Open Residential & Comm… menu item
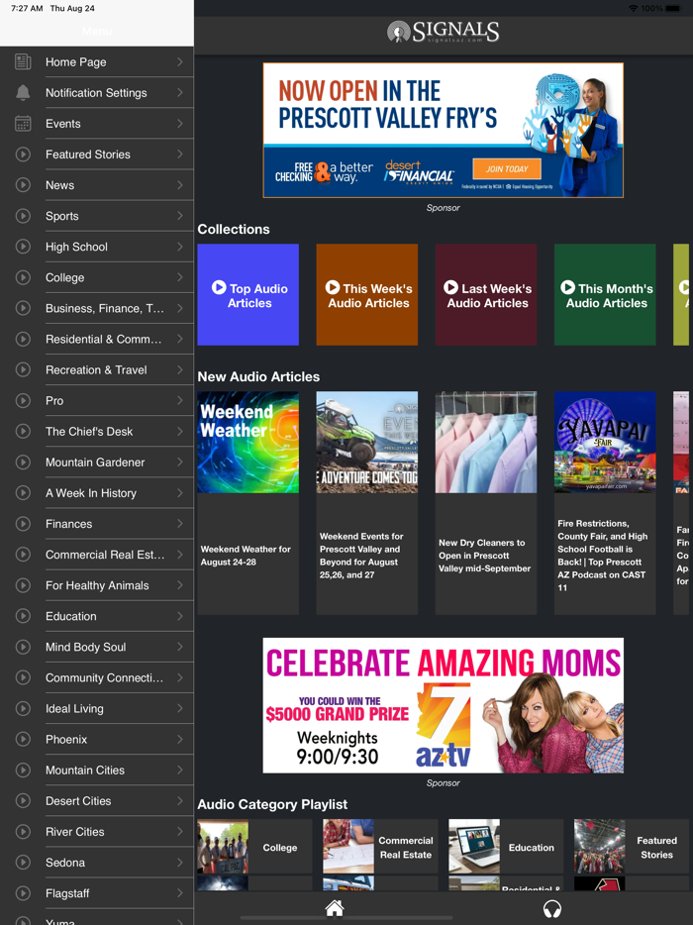The width and height of the screenshot is (693, 925). pos(97,340)
